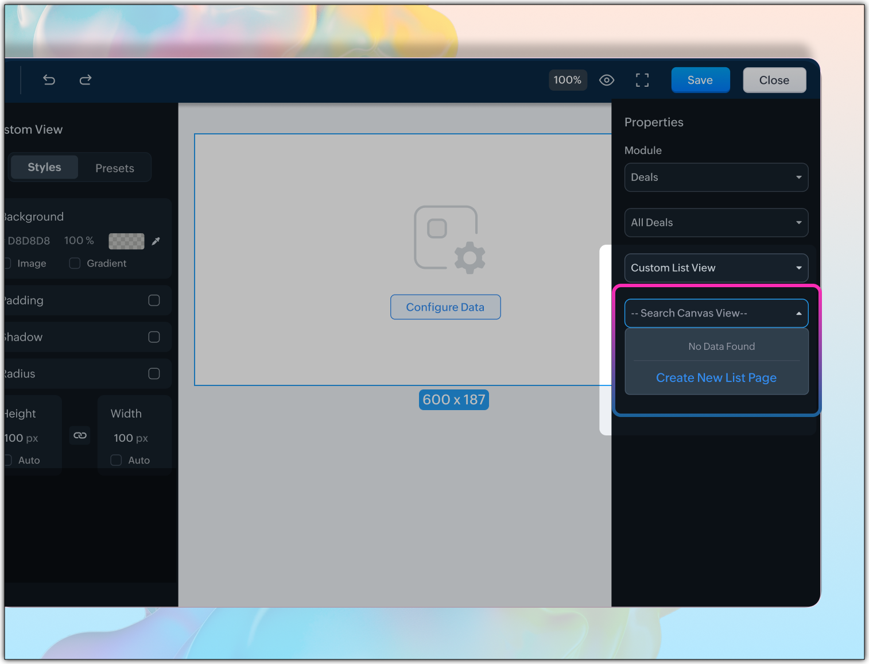Toggle preview with the eye icon
The image size is (869, 664).
607,80
